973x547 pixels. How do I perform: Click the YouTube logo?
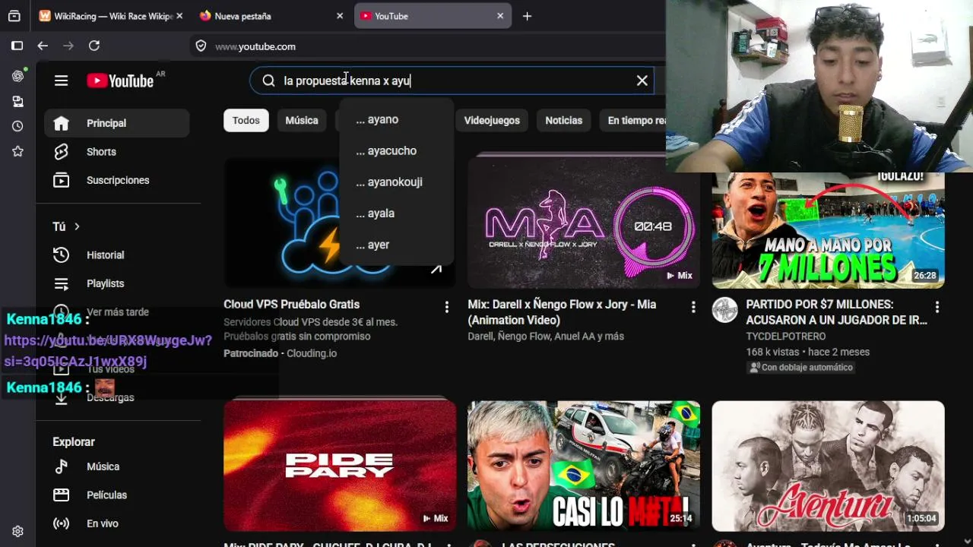pos(120,81)
